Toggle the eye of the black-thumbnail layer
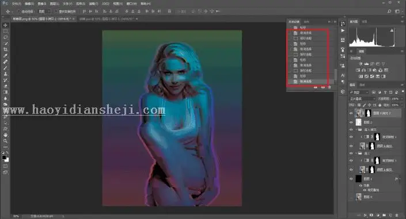Image resolution: width=406 pixels, height=219 pixels. coord(351,179)
